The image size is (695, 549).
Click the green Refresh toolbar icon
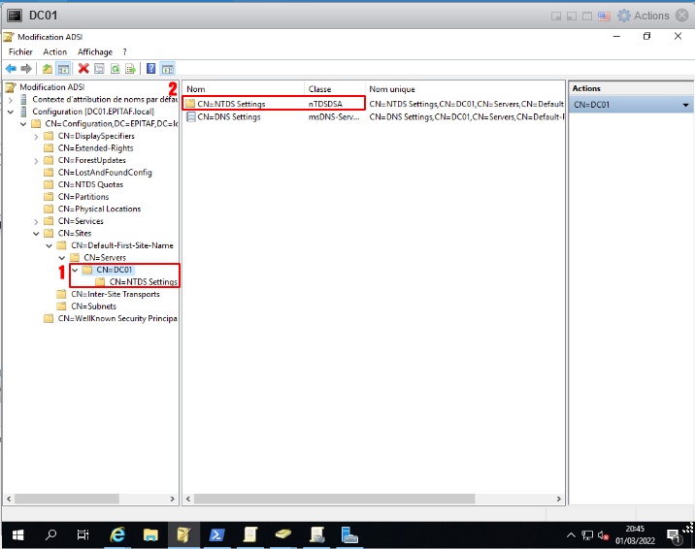[x=115, y=69]
